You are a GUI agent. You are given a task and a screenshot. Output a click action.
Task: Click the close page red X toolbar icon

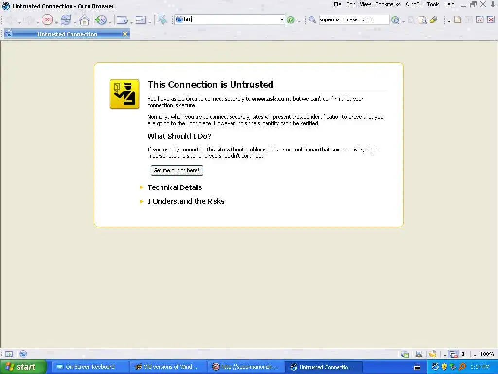click(491, 19)
